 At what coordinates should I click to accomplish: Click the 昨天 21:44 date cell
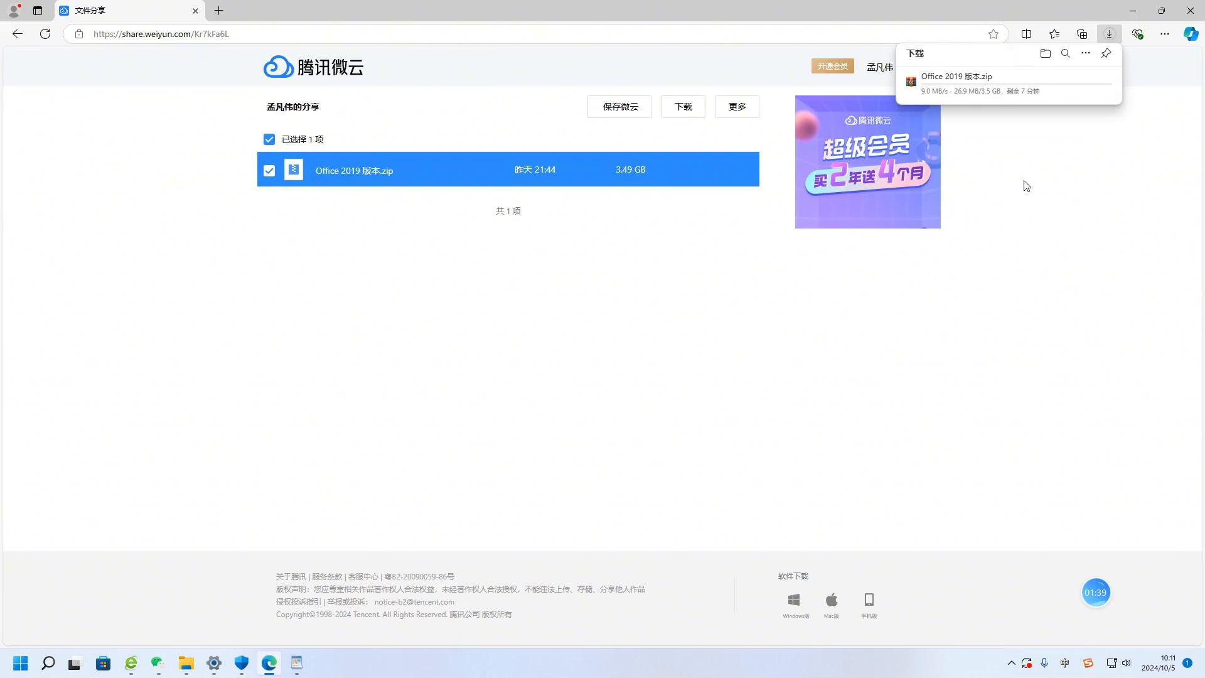point(535,169)
